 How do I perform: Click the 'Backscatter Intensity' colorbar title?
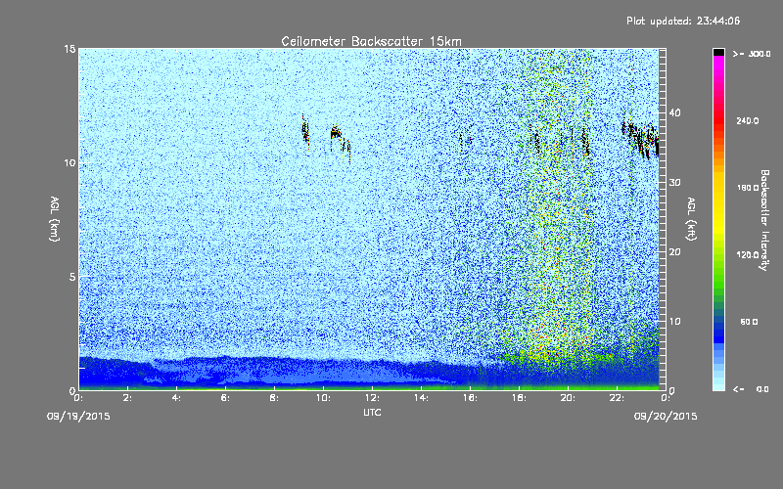[764, 220]
